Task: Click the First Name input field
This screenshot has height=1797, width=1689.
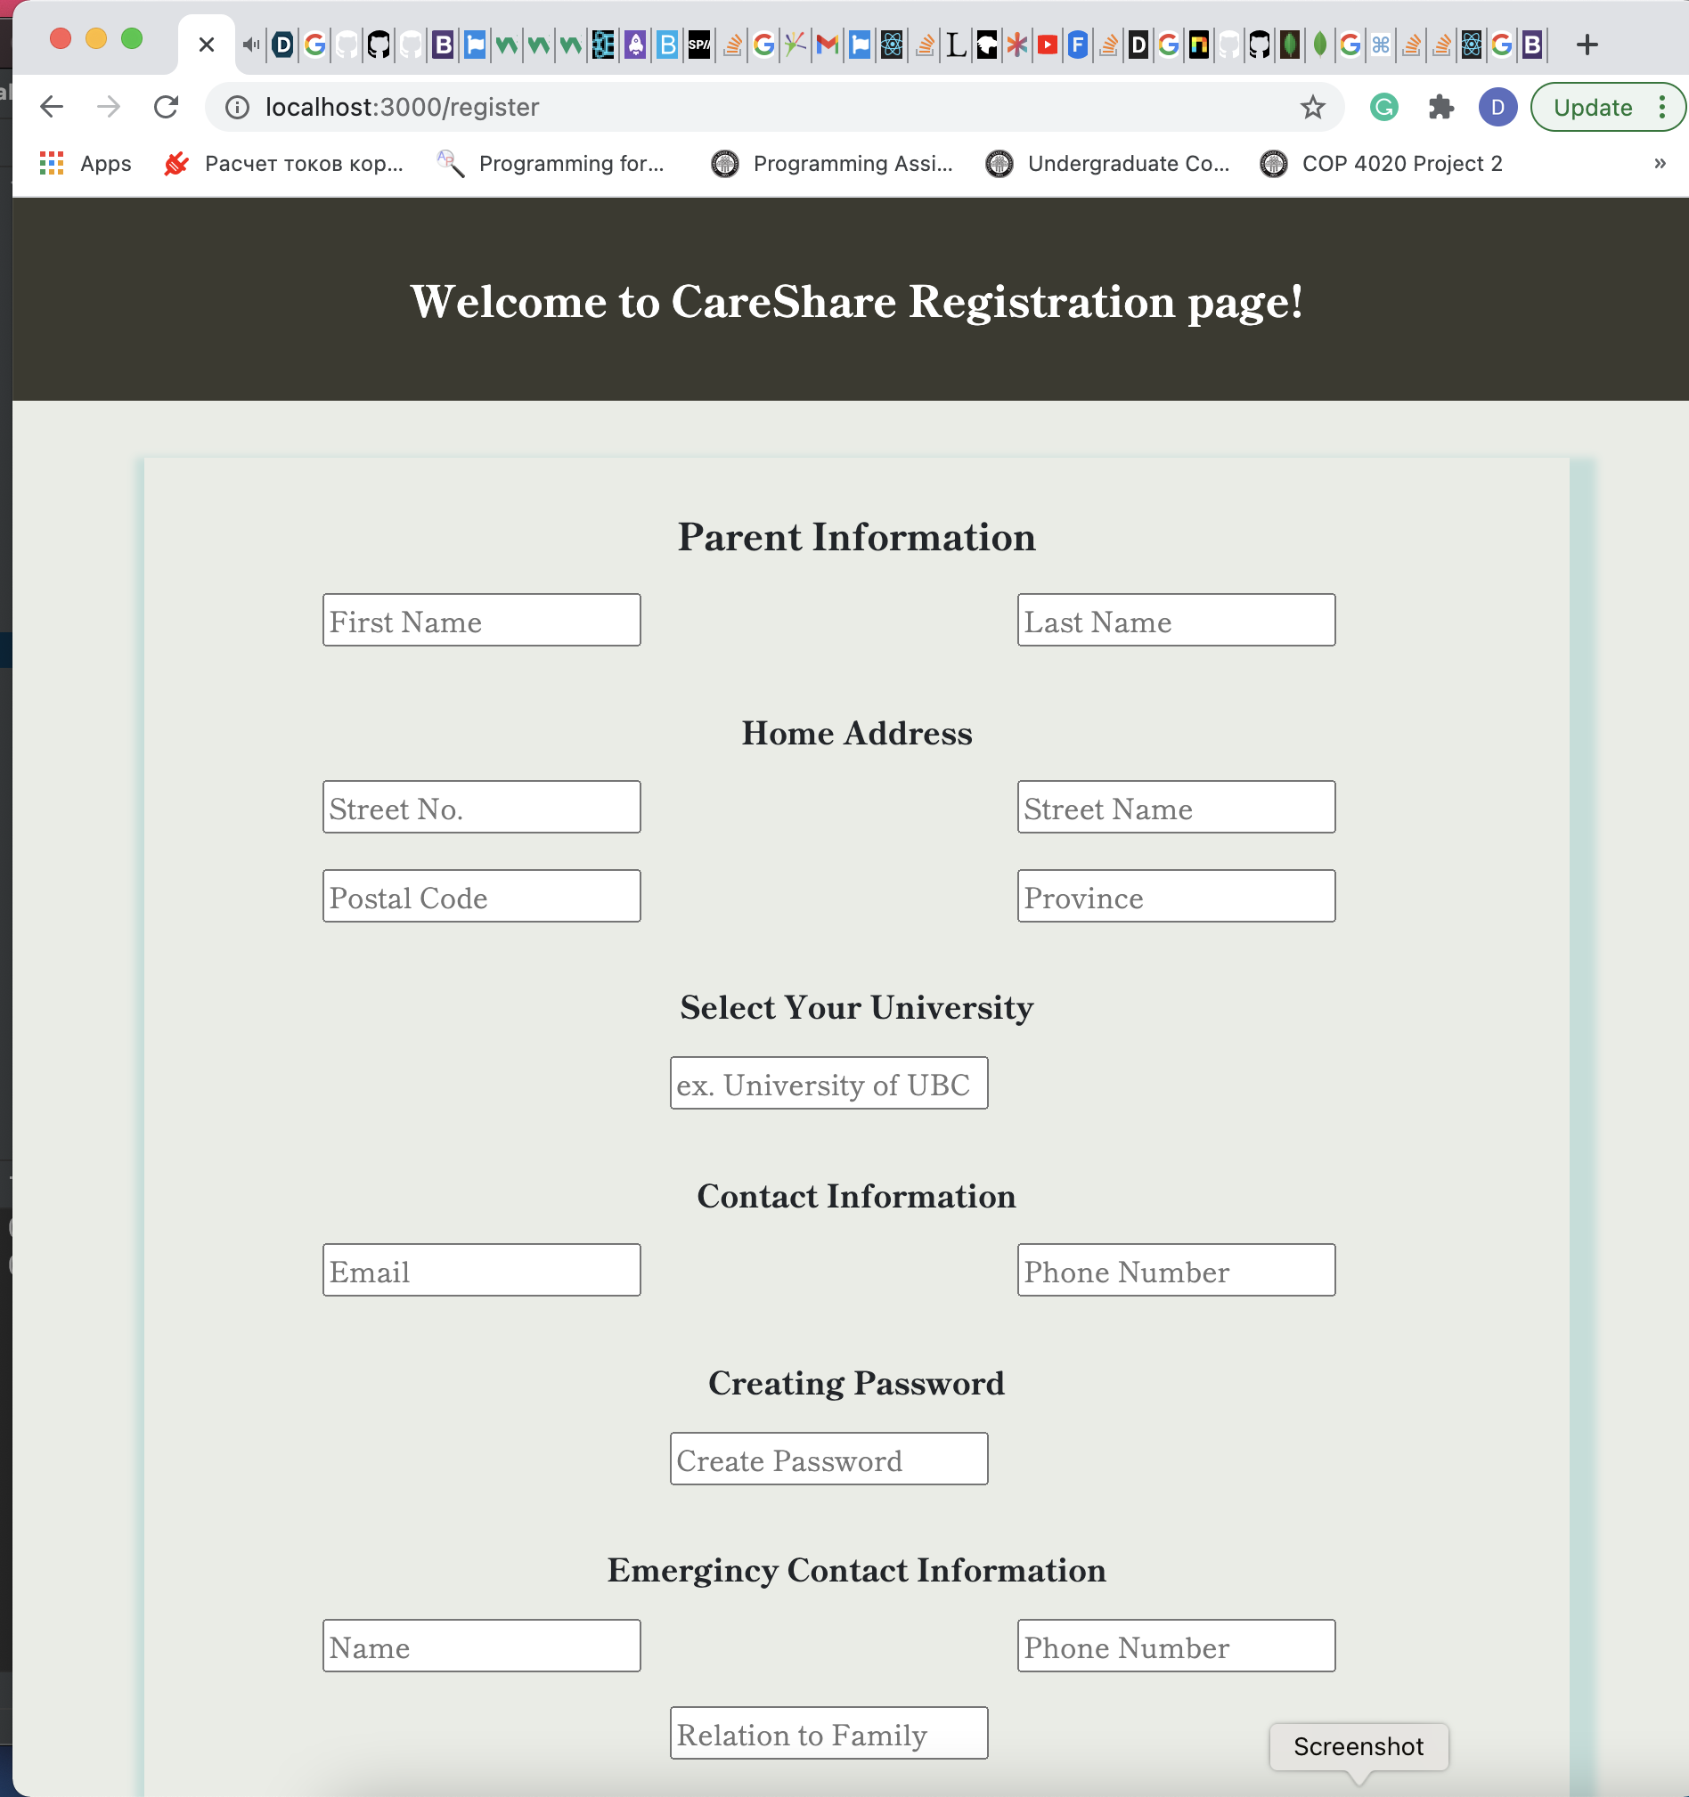Action: pos(481,620)
